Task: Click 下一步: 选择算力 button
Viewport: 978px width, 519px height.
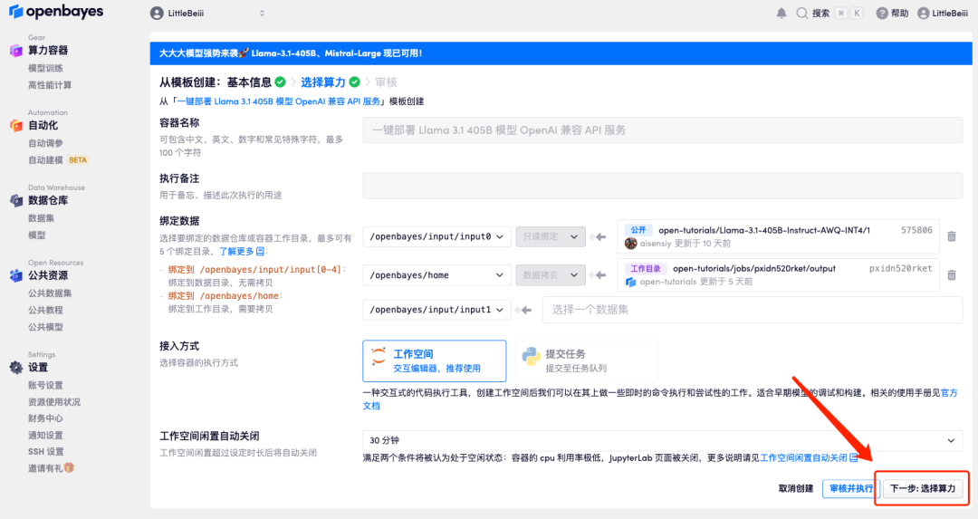Action: [x=923, y=488]
